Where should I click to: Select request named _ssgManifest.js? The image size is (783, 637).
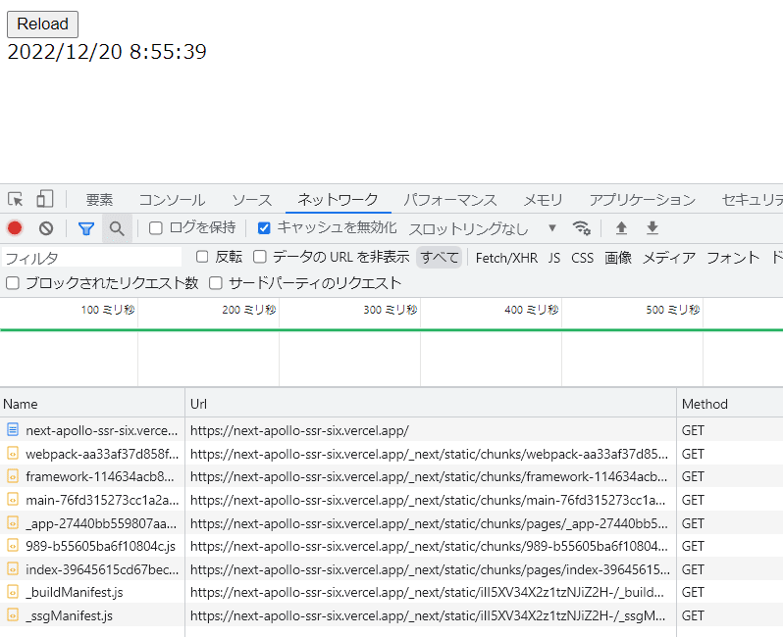tap(70, 615)
